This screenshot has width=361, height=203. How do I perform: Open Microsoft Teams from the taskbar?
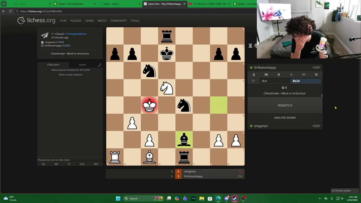coord(185,198)
